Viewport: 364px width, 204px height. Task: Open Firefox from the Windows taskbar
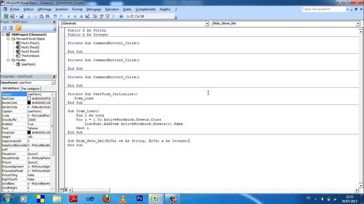pos(106,198)
